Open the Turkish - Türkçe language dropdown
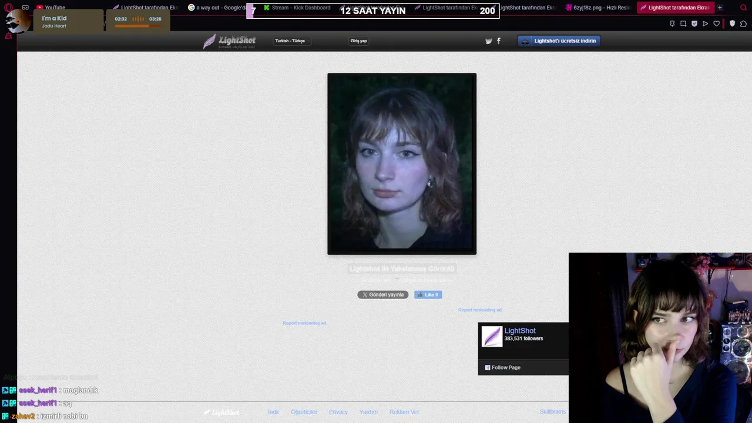The height and width of the screenshot is (423, 752). 292,41
